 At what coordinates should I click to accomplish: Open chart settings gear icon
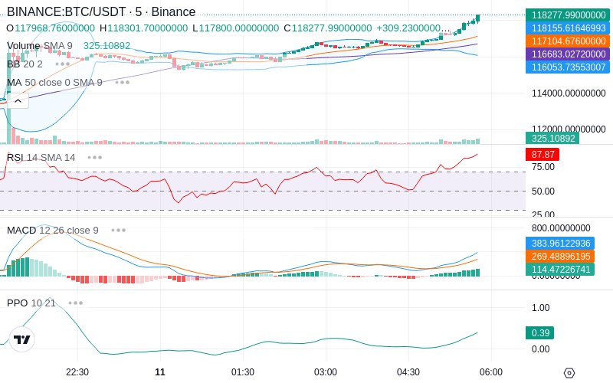pyautogui.click(x=569, y=372)
